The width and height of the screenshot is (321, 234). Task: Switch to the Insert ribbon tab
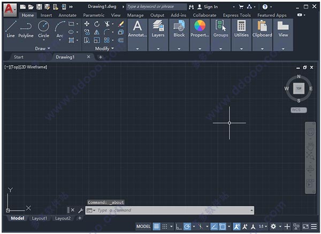tap(46, 15)
